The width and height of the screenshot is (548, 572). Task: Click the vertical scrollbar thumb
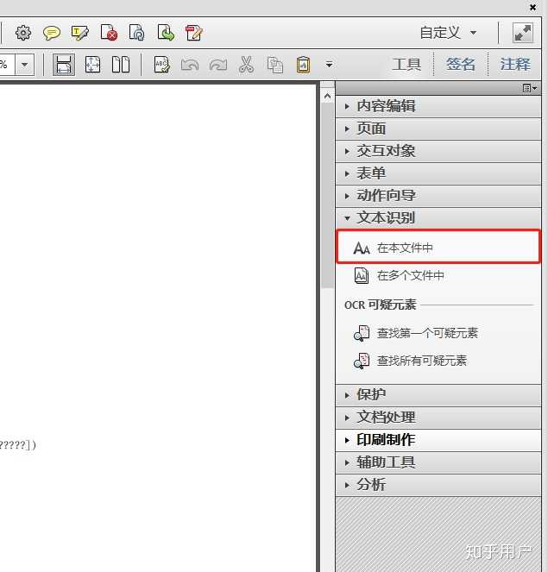pyautogui.click(x=327, y=196)
